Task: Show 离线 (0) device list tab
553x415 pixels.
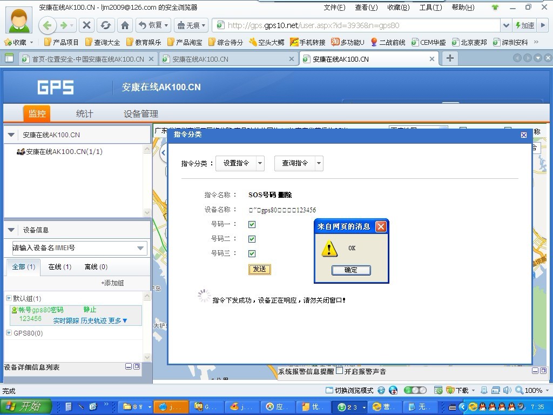Action: click(96, 267)
